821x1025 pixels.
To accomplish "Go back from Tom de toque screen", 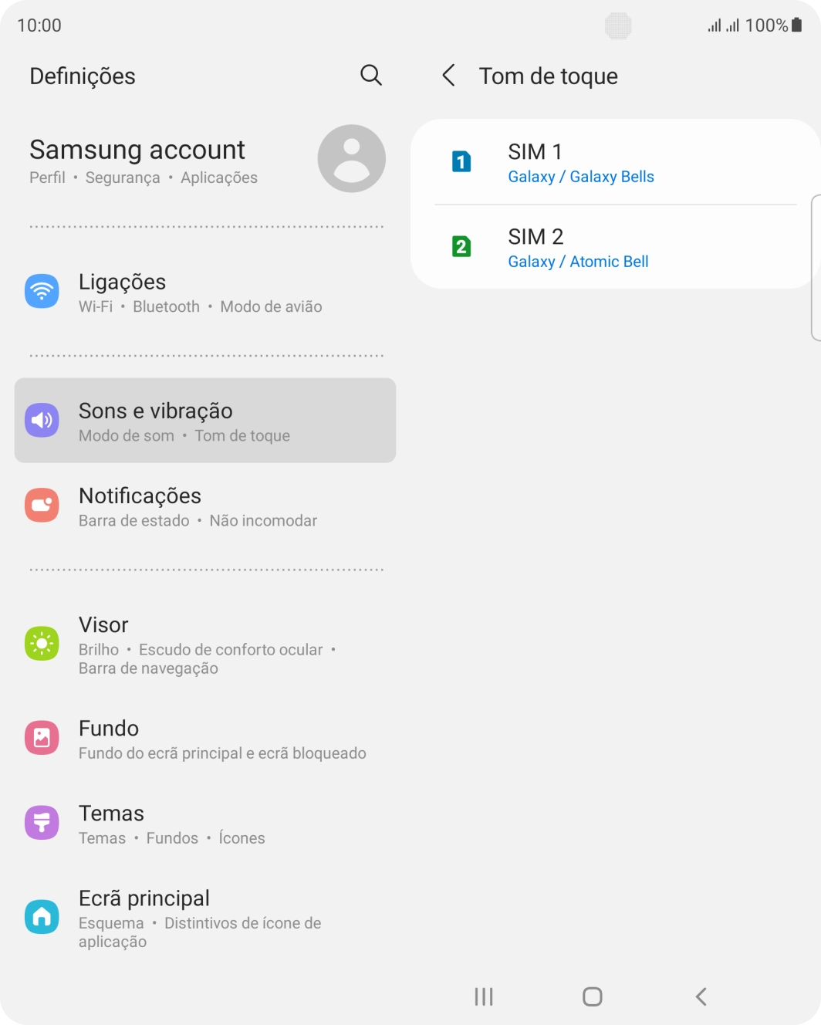I will point(448,76).
